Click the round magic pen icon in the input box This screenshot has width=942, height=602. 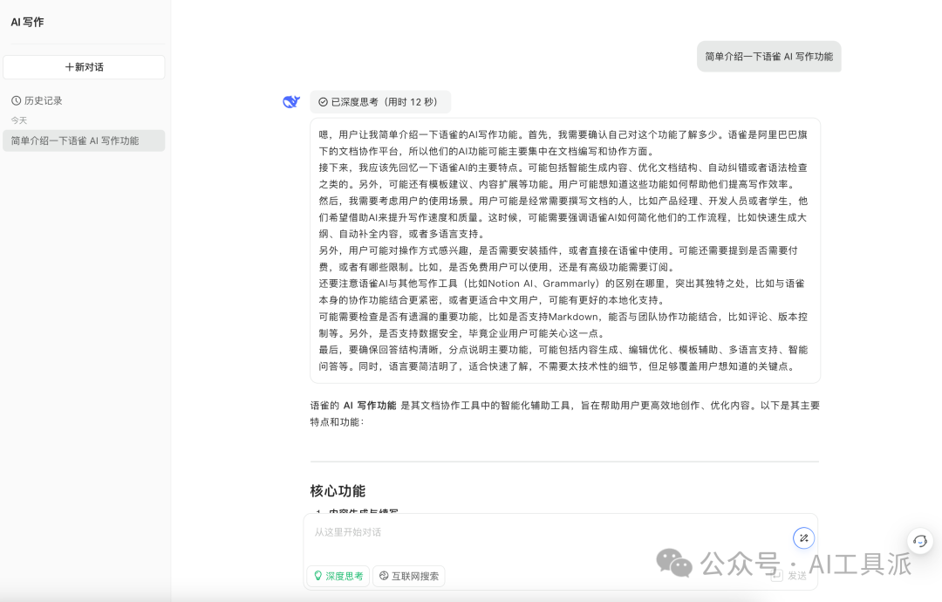(804, 537)
